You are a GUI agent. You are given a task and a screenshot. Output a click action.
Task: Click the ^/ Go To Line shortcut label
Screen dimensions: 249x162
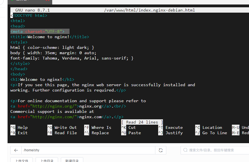point(211,133)
